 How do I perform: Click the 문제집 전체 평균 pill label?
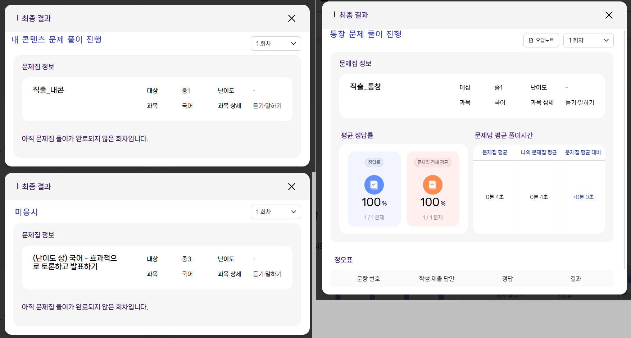[x=433, y=163]
